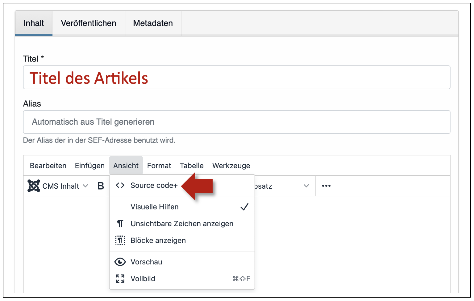Viewport: 474px width, 301px height.
Task: Click the Alias input field
Action: (236, 122)
